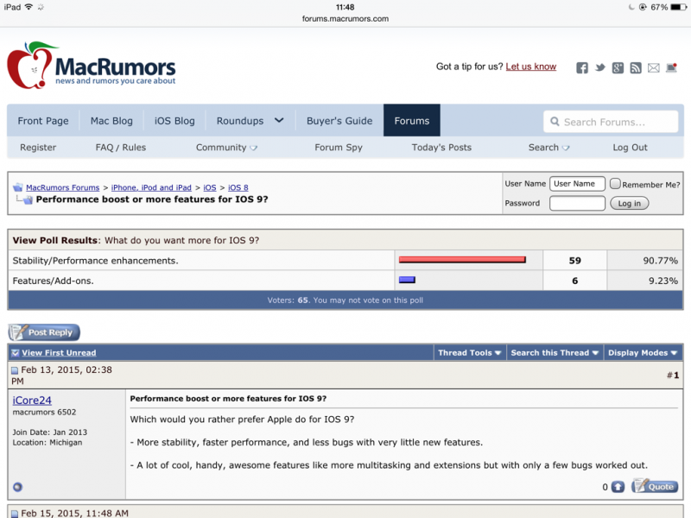
Task: Click the Twitter bird icon
Action: point(600,68)
